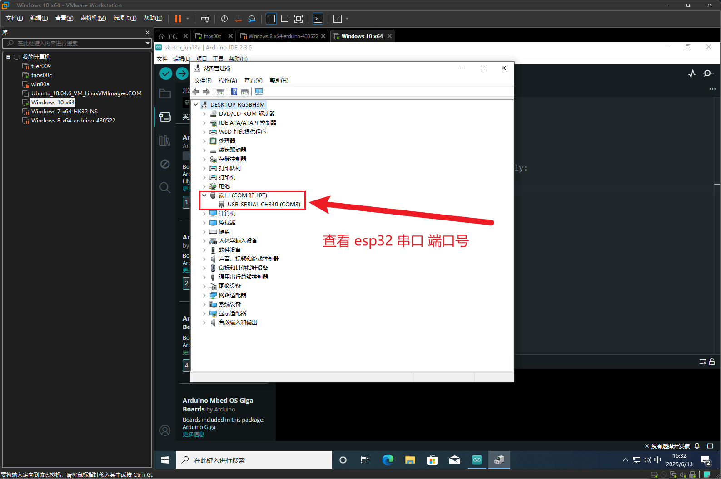Open the Device Manager 查看(V) menu

click(x=253, y=81)
